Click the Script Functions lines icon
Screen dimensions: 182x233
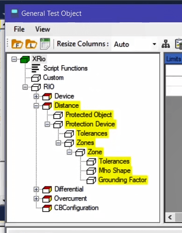point(36,68)
